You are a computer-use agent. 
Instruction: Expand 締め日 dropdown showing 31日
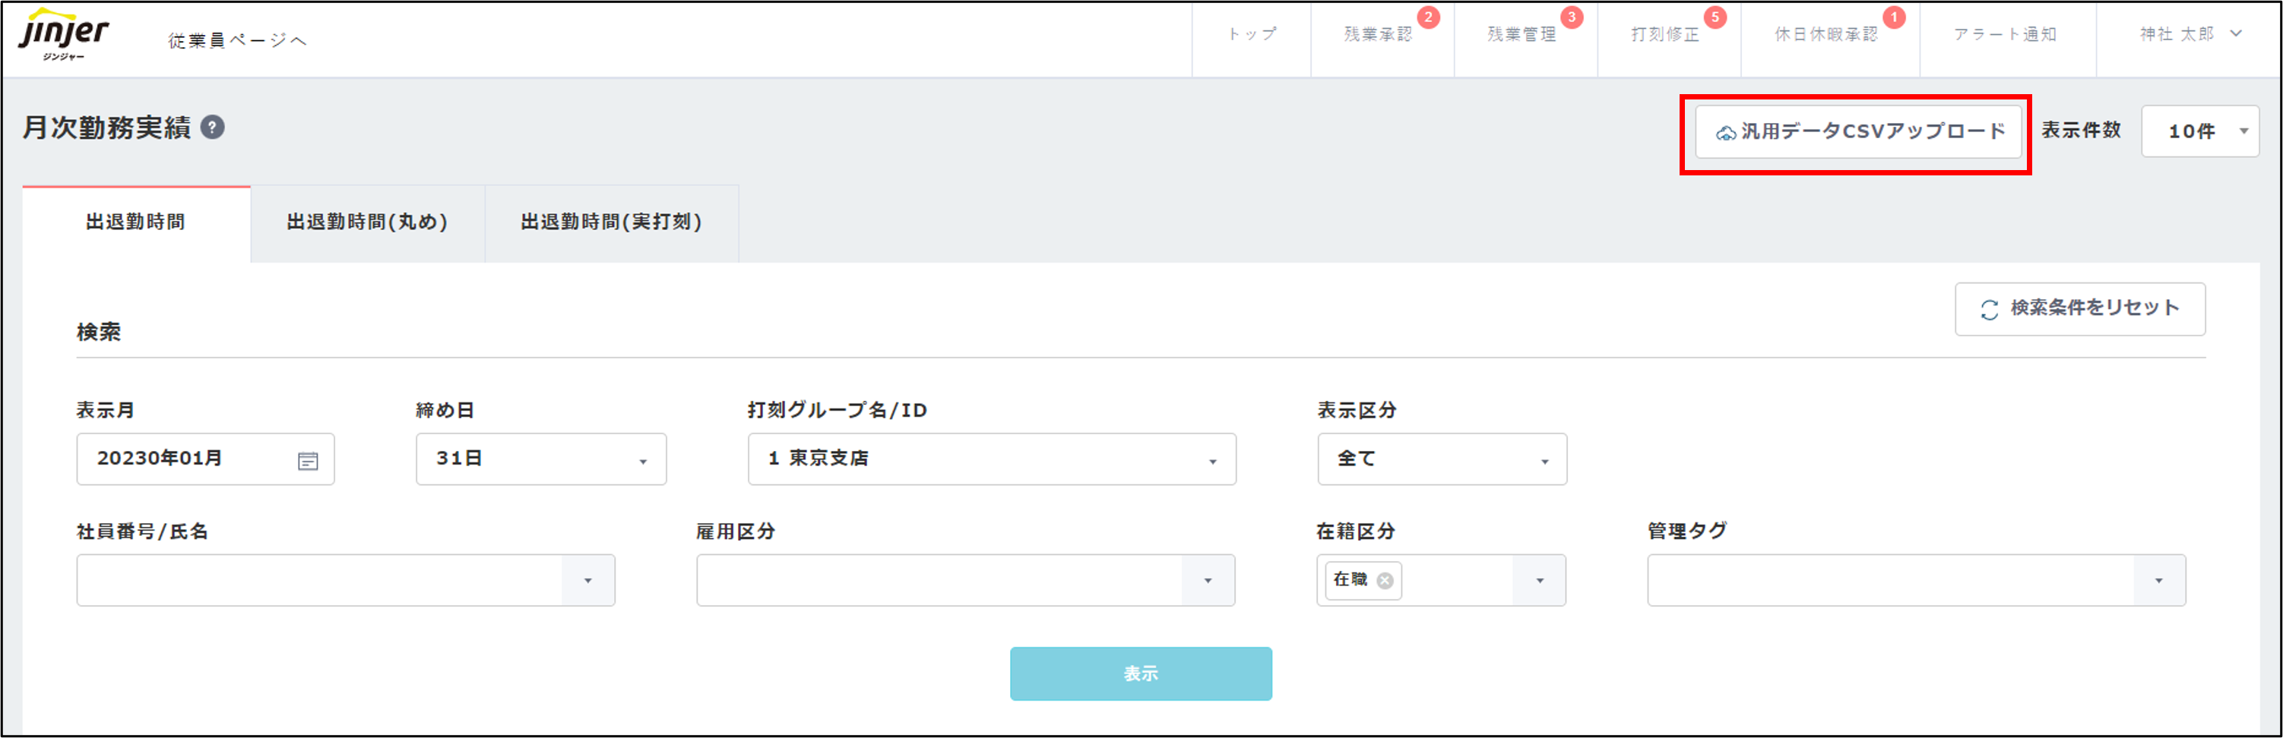(x=540, y=459)
